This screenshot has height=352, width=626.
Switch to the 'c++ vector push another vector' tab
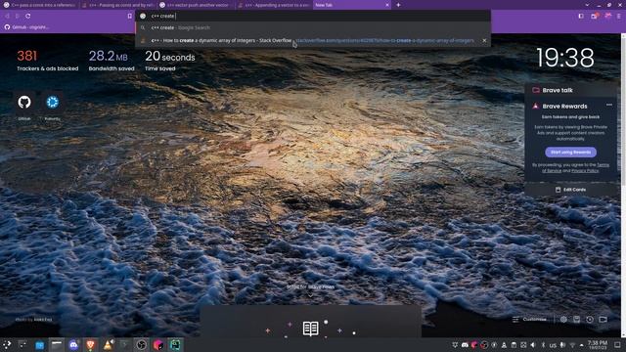click(x=197, y=5)
